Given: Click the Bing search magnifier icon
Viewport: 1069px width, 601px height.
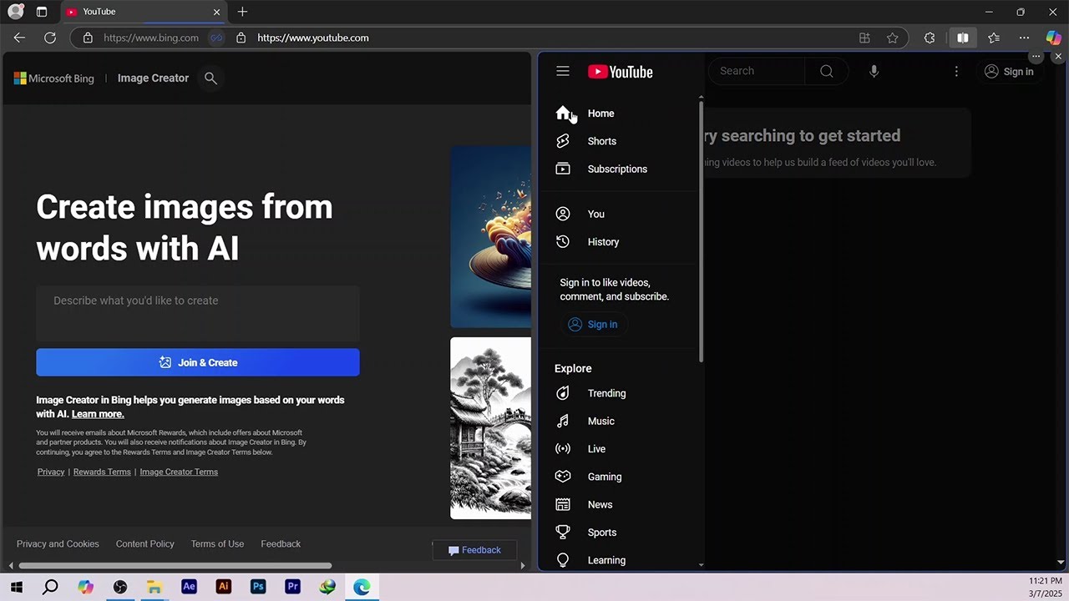Looking at the screenshot, I should point(210,78).
